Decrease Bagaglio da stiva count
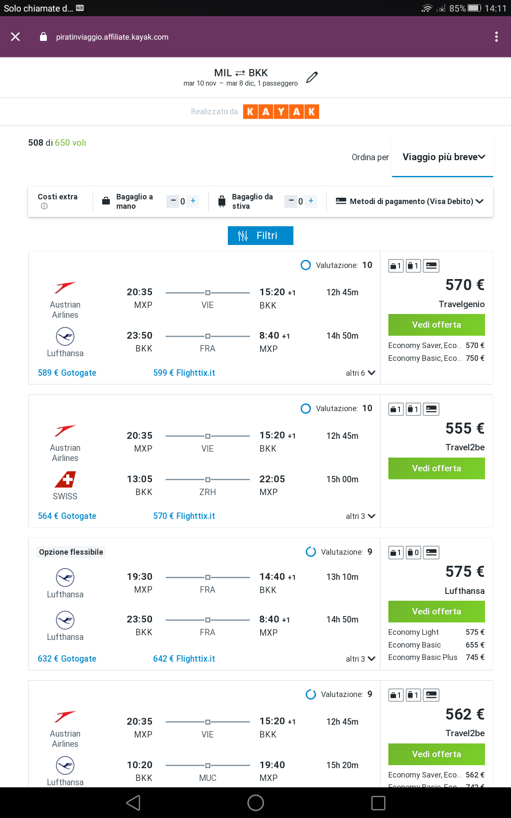This screenshot has height=818, width=511. pos(291,201)
